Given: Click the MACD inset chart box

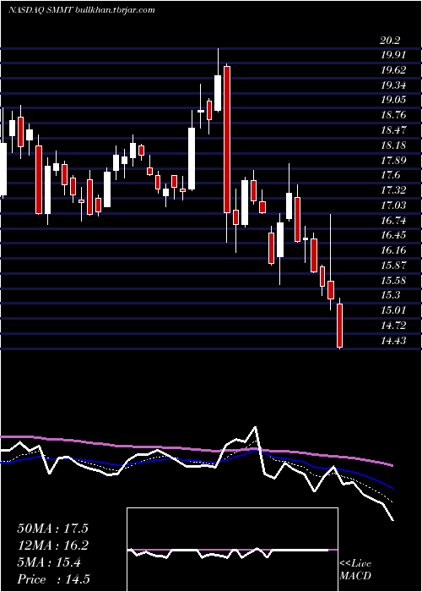Looking at the screenshot, I should tap(232, 550).
